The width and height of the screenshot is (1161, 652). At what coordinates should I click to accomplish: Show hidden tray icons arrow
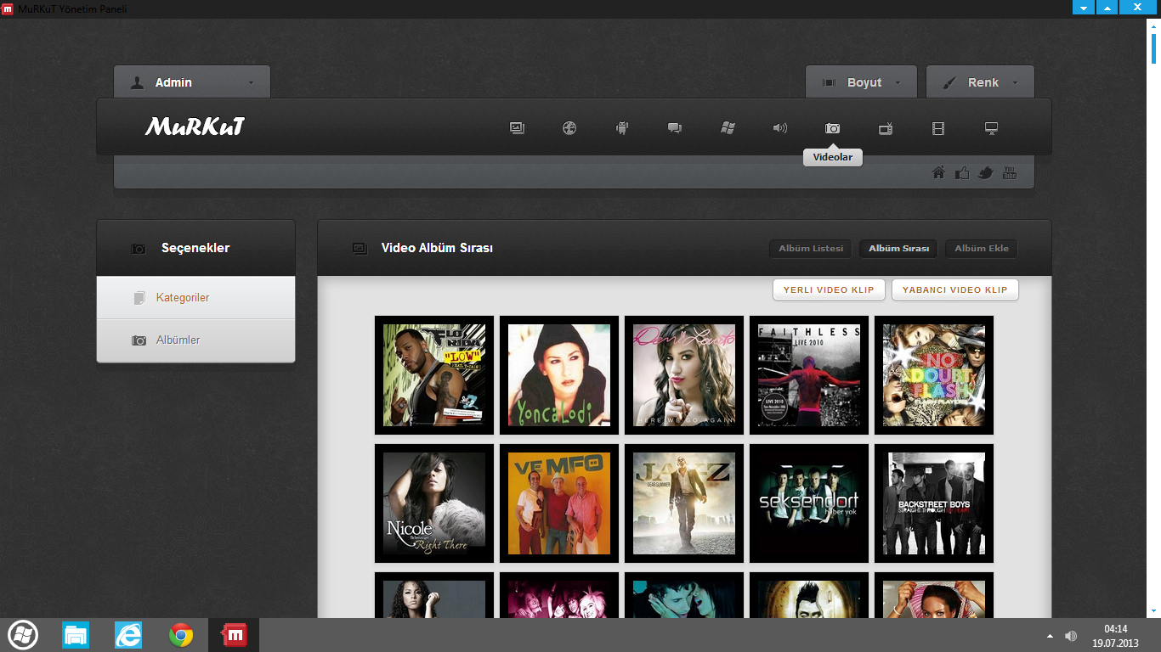click(1050, 636)
